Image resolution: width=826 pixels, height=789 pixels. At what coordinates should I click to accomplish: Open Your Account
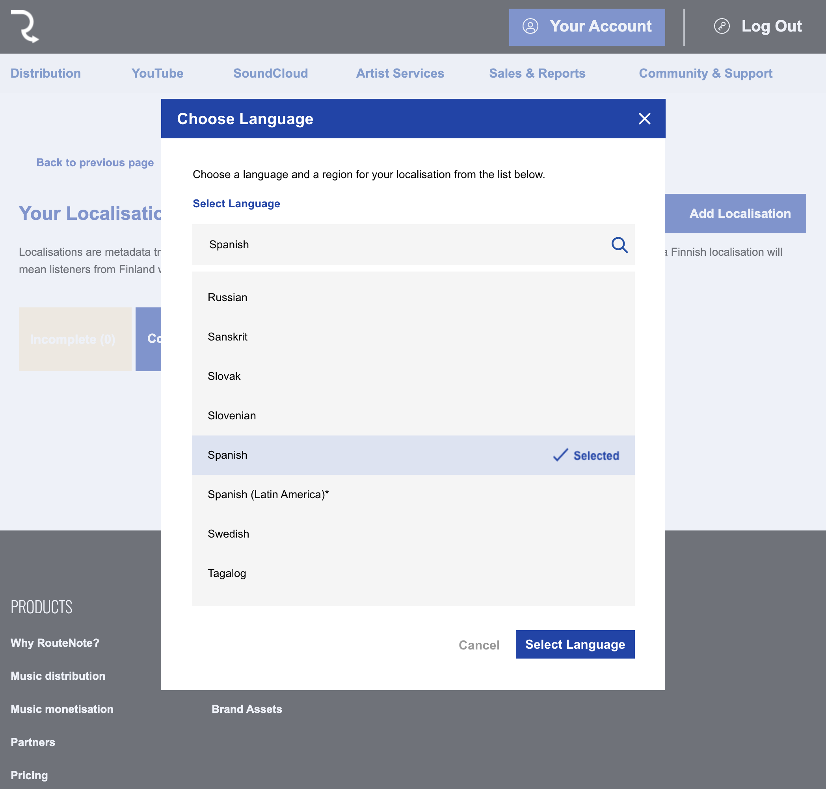pos(587,27)
